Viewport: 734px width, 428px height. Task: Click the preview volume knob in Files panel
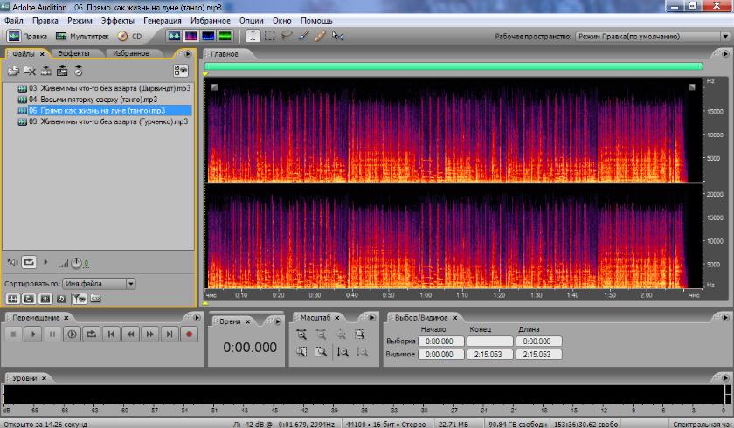[x=77, y=262]
